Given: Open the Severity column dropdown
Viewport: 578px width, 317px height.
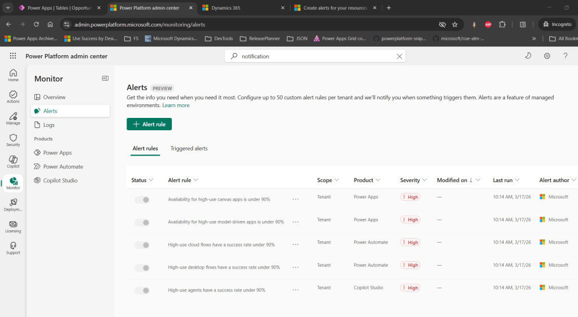Looking at the screenshot, I should tap(414, 180).
